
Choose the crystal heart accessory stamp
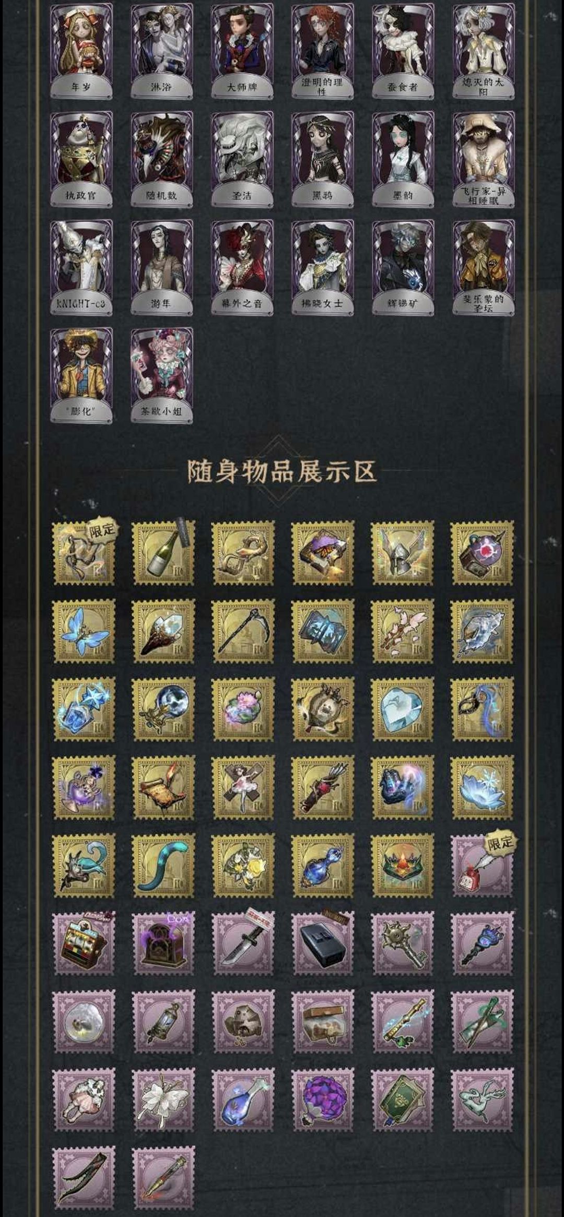pyautogui.click(x=402, y=709)
